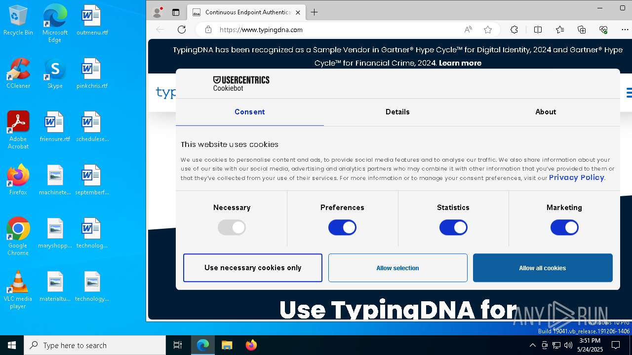The image size is (632, 355).
Task: Switch to Edge via taskbar icon
Action: [203, 345]
